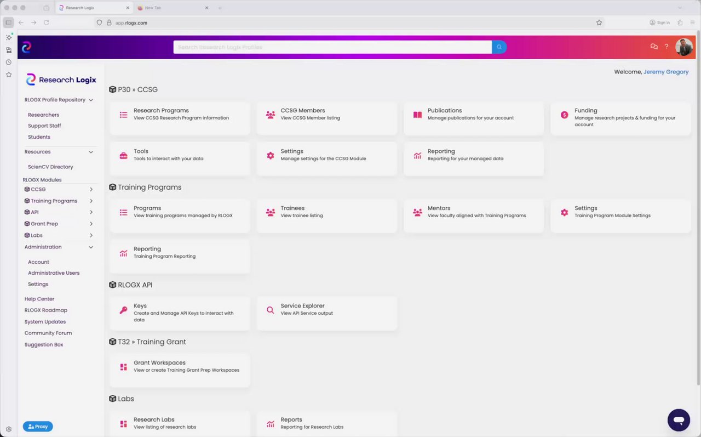Screen dimensions: 701x437
Task: Click the browser Sign in button
Action: coord(660,22)
